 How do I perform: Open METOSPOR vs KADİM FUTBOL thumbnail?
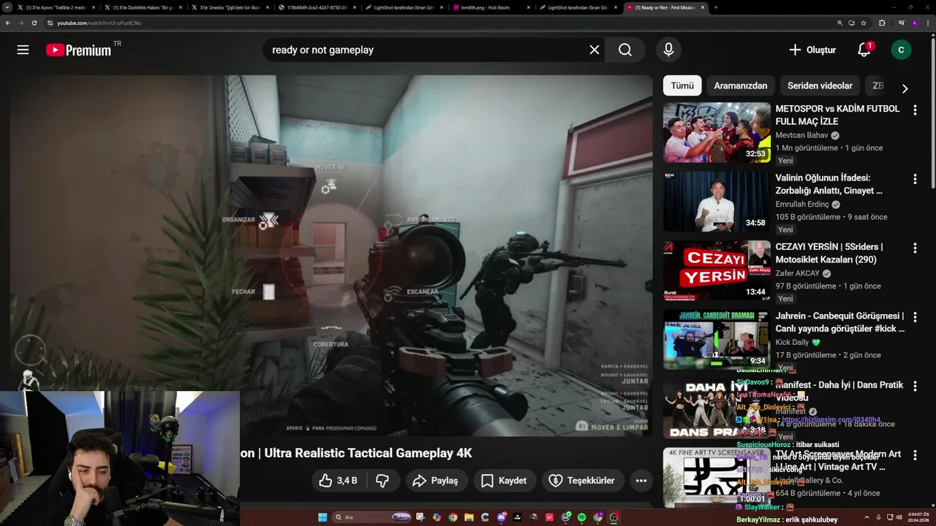coord(717,132)
